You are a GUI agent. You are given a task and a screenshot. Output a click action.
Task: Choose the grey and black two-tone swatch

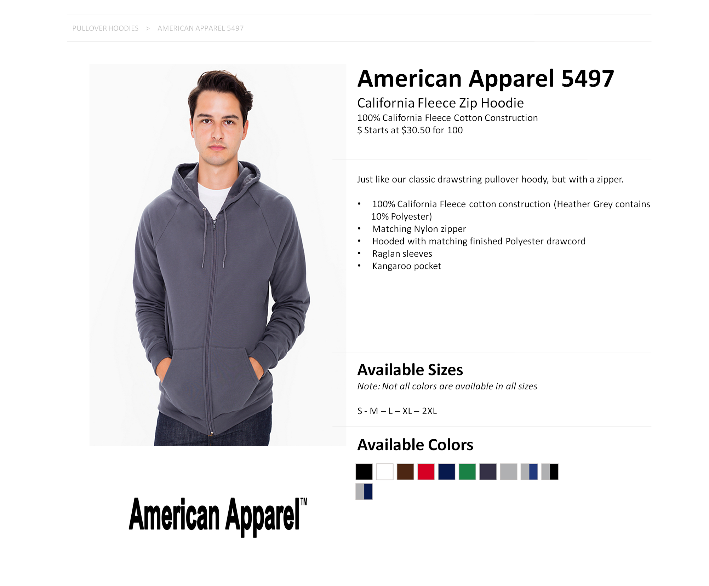[550, 471]
